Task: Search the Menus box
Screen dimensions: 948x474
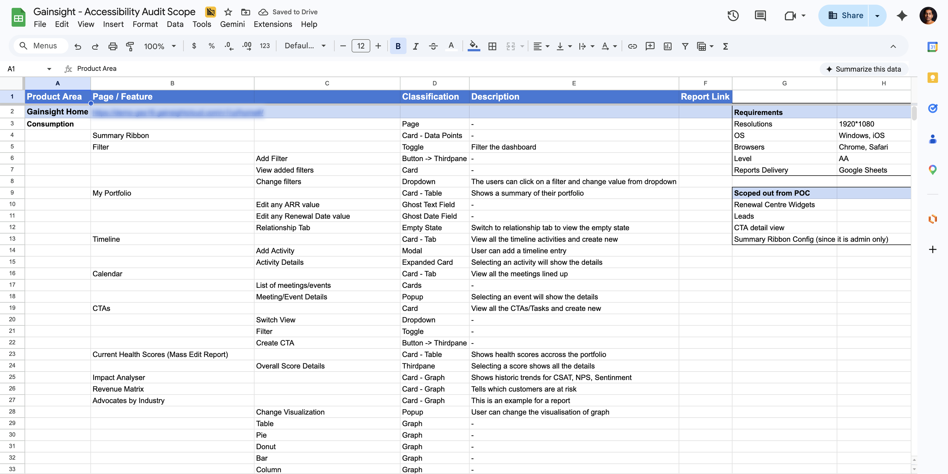Action: [x=41, y=46]
